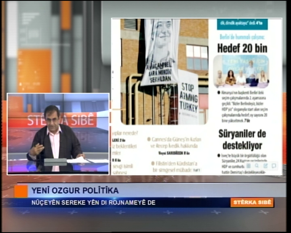Click the 'Veysi SARISÖZEN 8'de' byline
This screenshot has width=291, height=233.
click(174, 153)
